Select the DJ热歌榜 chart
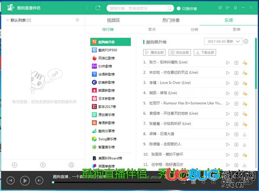Viewport: 259px width, 191px height. pyautogui.click(x=111, y=66)
